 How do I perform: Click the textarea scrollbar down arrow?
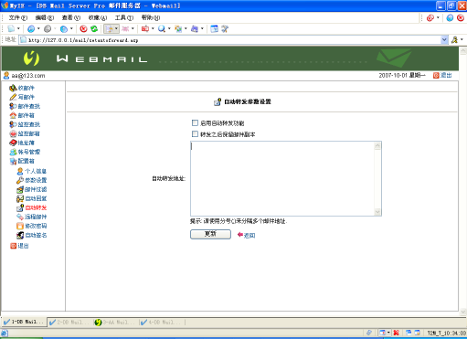pyautogui.click(x=377, y=212)
